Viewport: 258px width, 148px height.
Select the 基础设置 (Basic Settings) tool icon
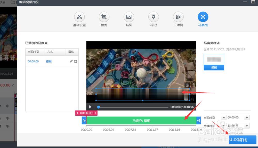coord(79,16)
